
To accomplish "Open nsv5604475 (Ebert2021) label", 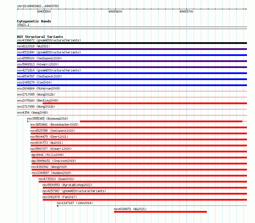I will coord(49,137).
